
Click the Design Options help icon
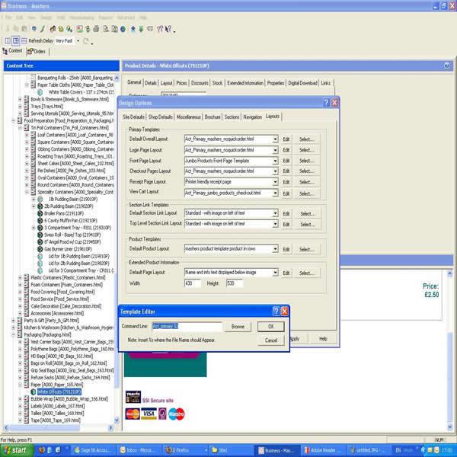tap(326, 103)
